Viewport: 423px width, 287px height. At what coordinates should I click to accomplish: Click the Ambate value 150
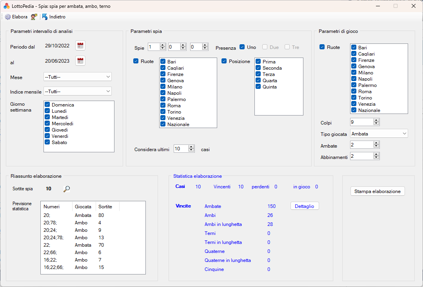point(271,206)
